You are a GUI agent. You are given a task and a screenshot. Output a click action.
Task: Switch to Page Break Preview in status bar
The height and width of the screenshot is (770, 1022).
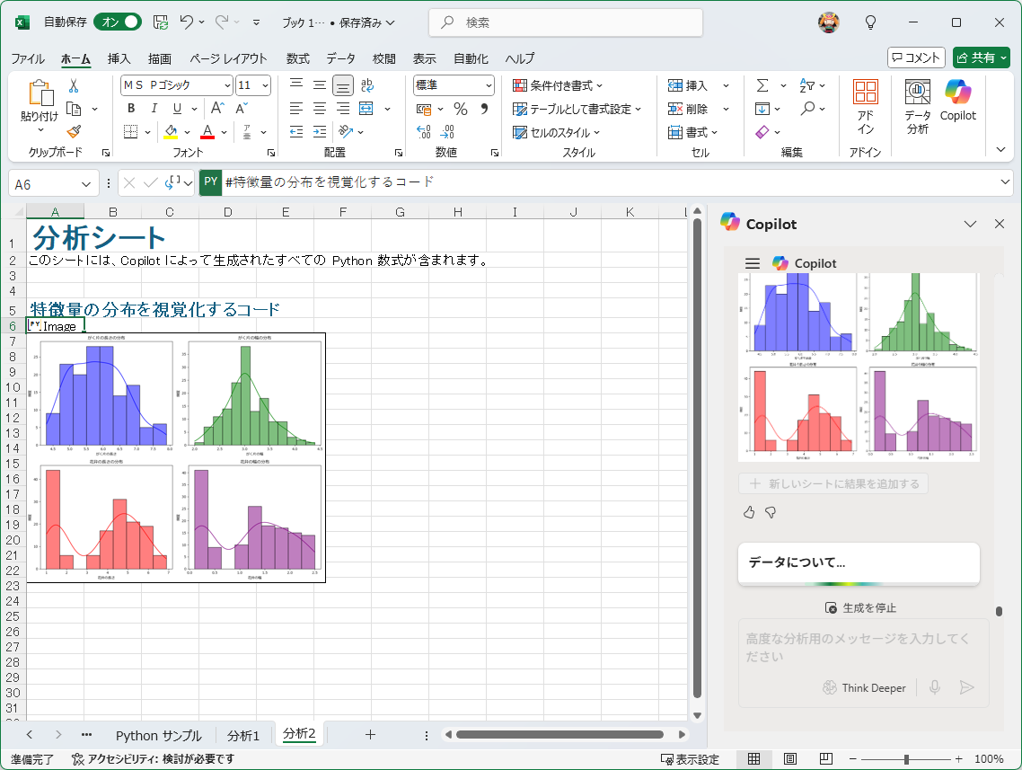click(x=826, y=759)
